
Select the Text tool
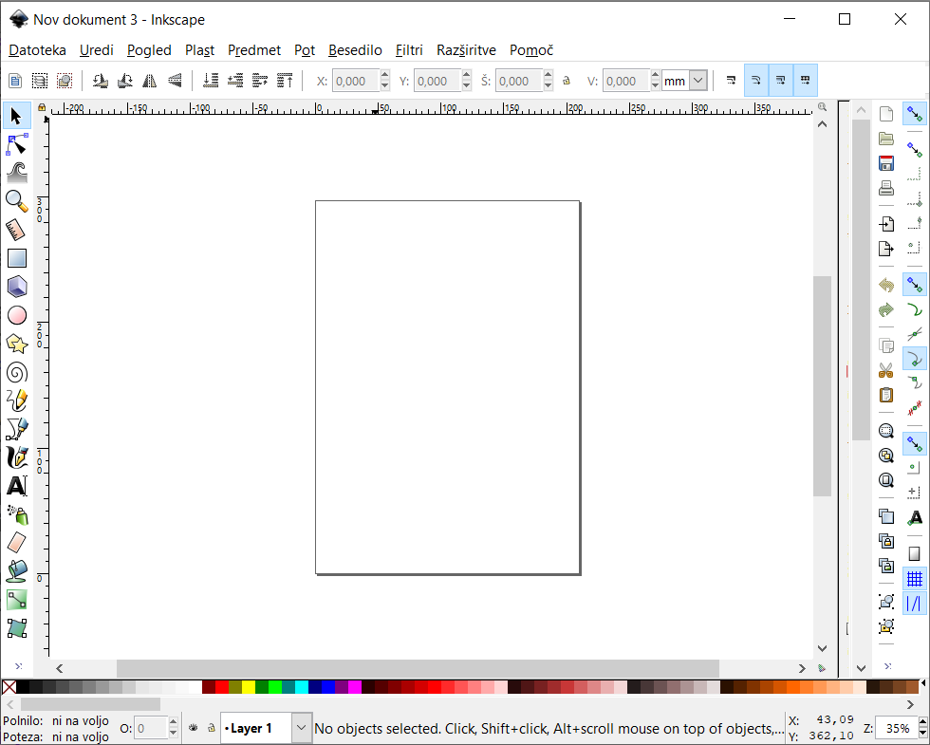click(x=17, y=486)
